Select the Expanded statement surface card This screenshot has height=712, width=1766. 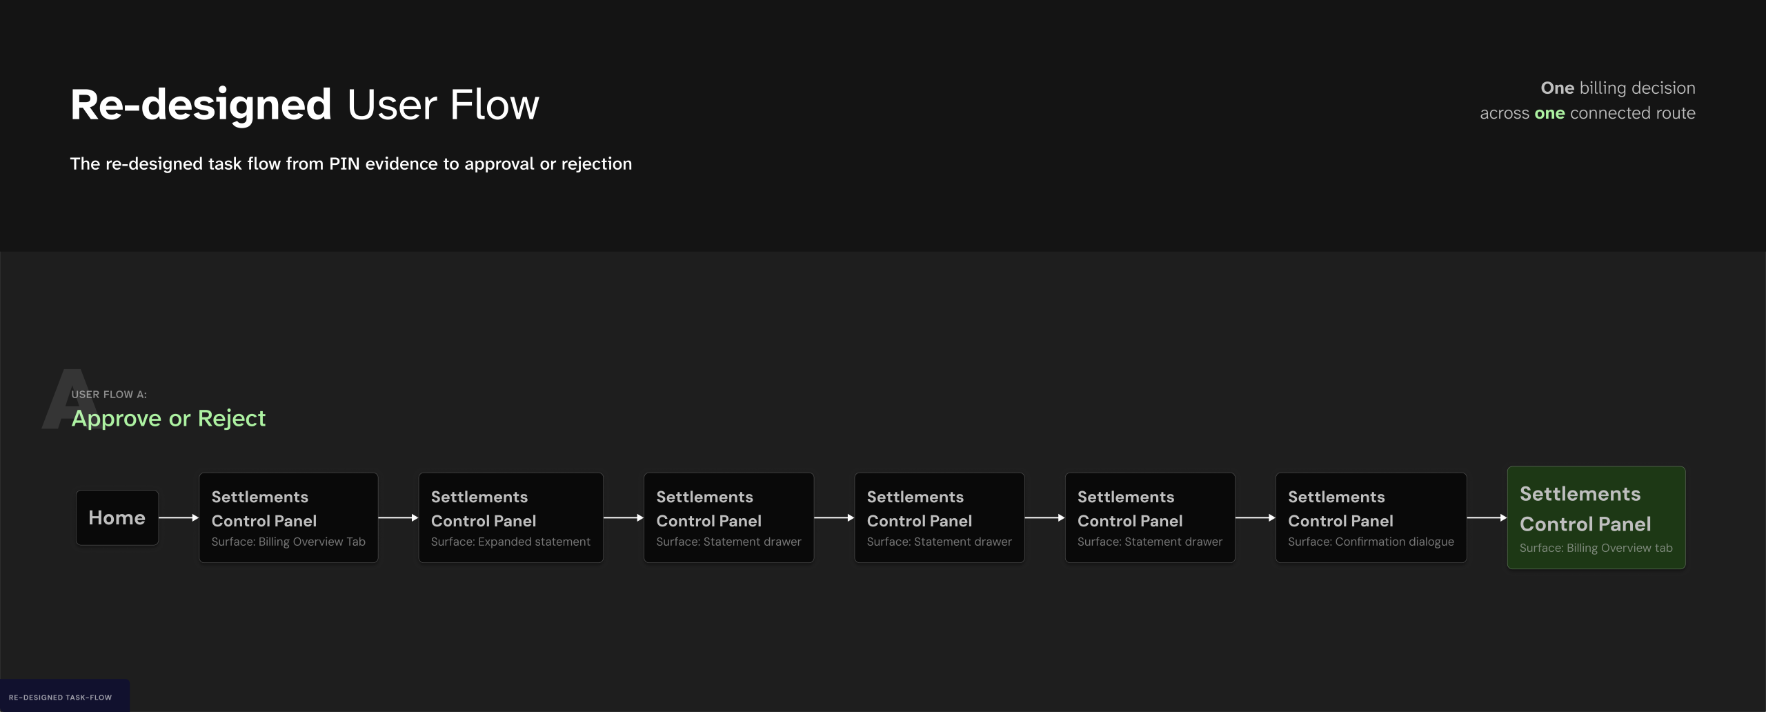click(510, 517)
